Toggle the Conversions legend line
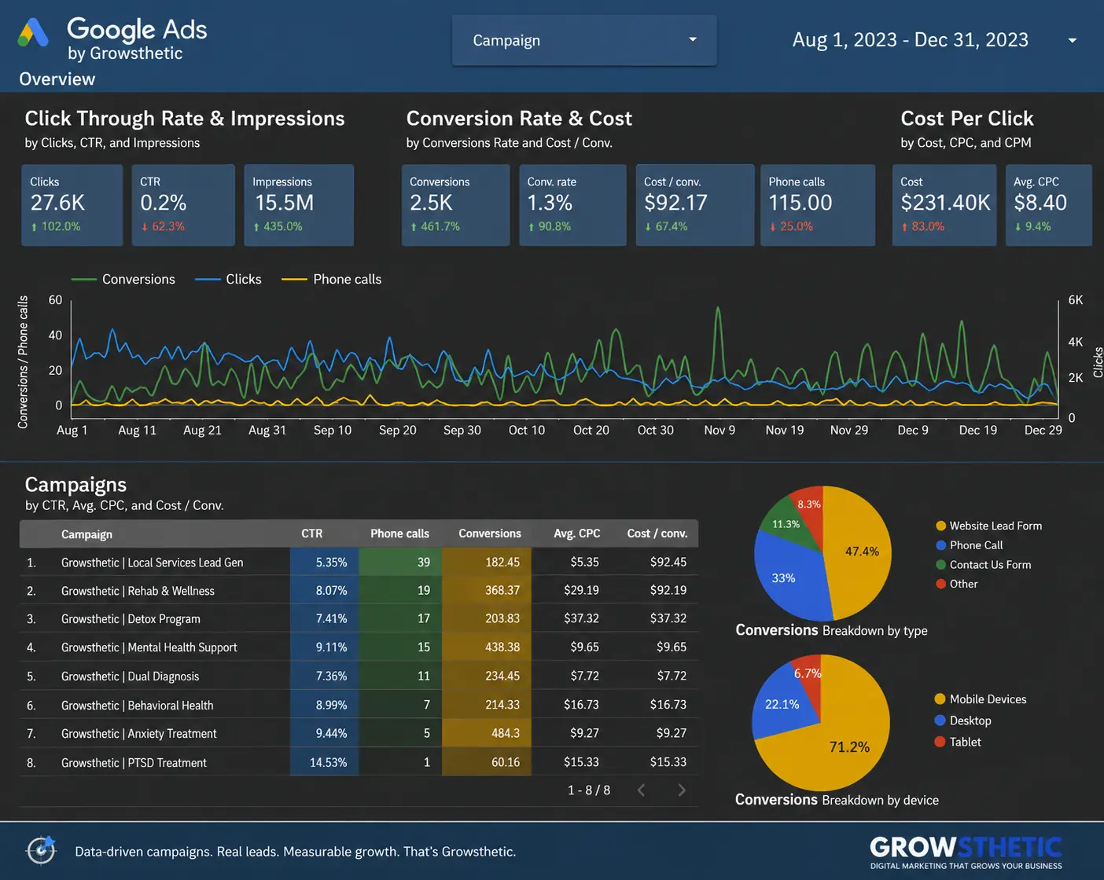1104x880 pixels. (123, 279)
